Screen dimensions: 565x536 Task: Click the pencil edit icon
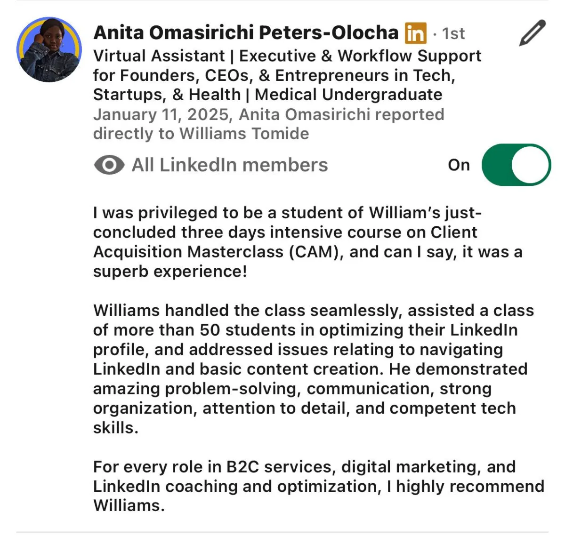click(532, 33)
